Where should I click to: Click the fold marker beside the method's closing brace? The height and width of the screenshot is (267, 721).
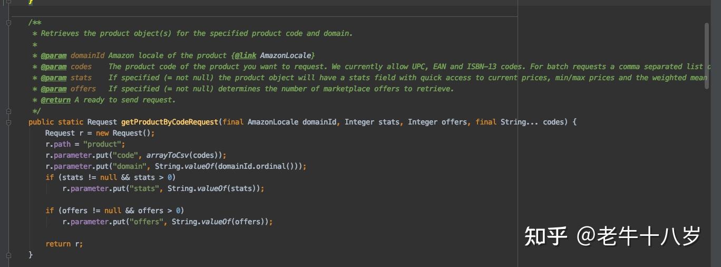[x=8, y=255]
